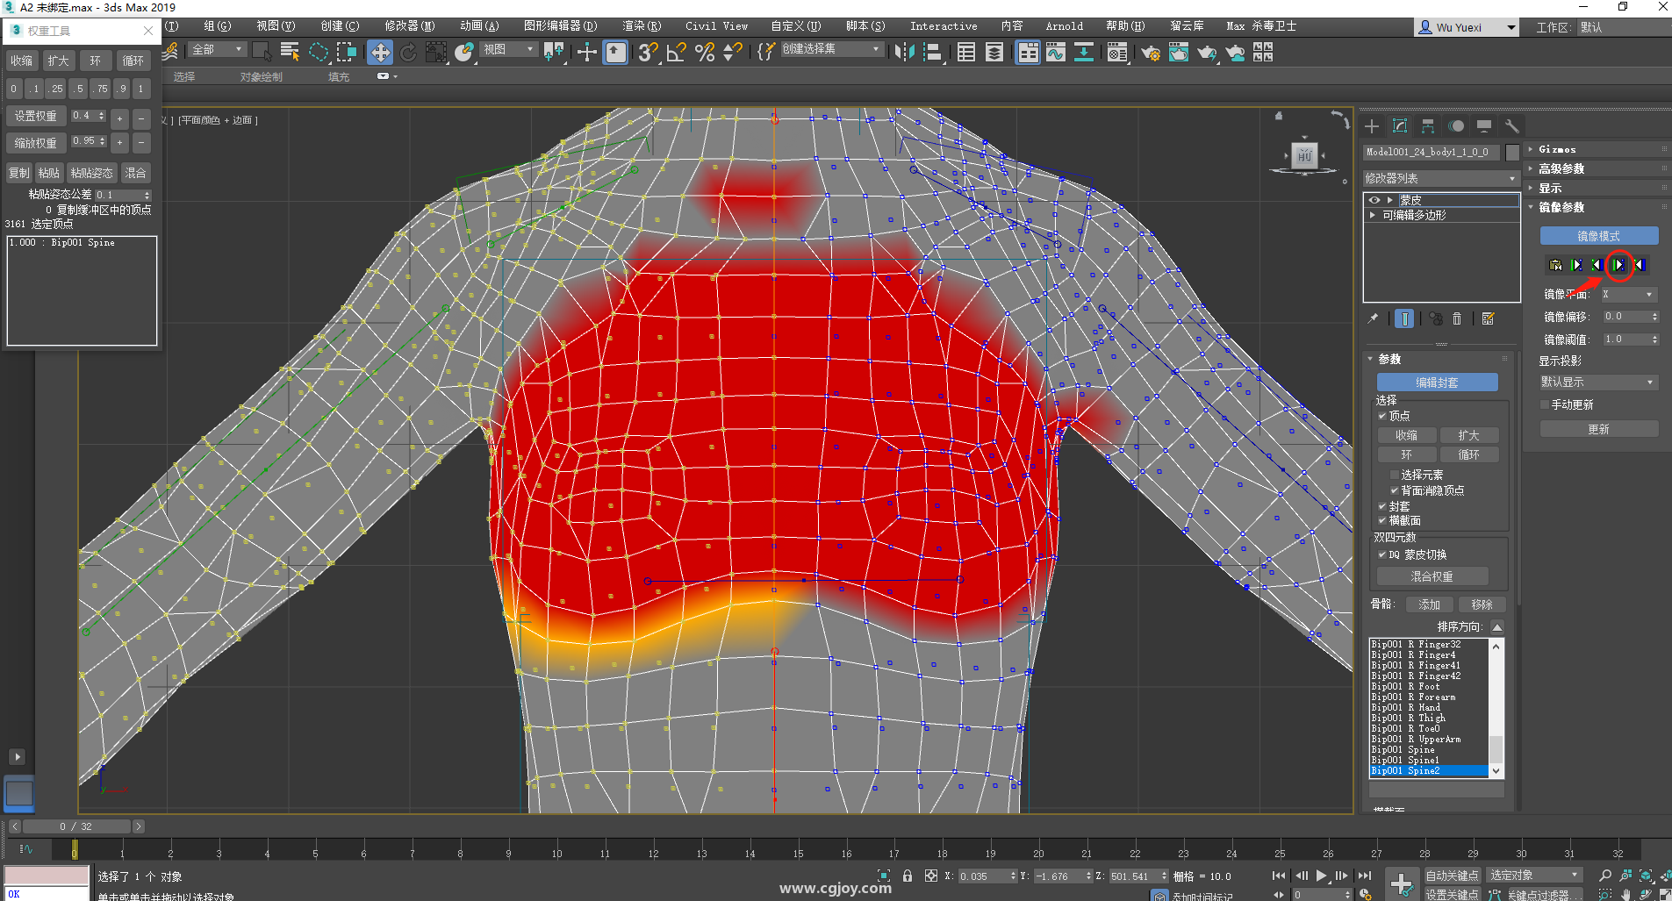Open the Arnold menu
This screenshot has height=901, width=1672.
[1064, 26]
